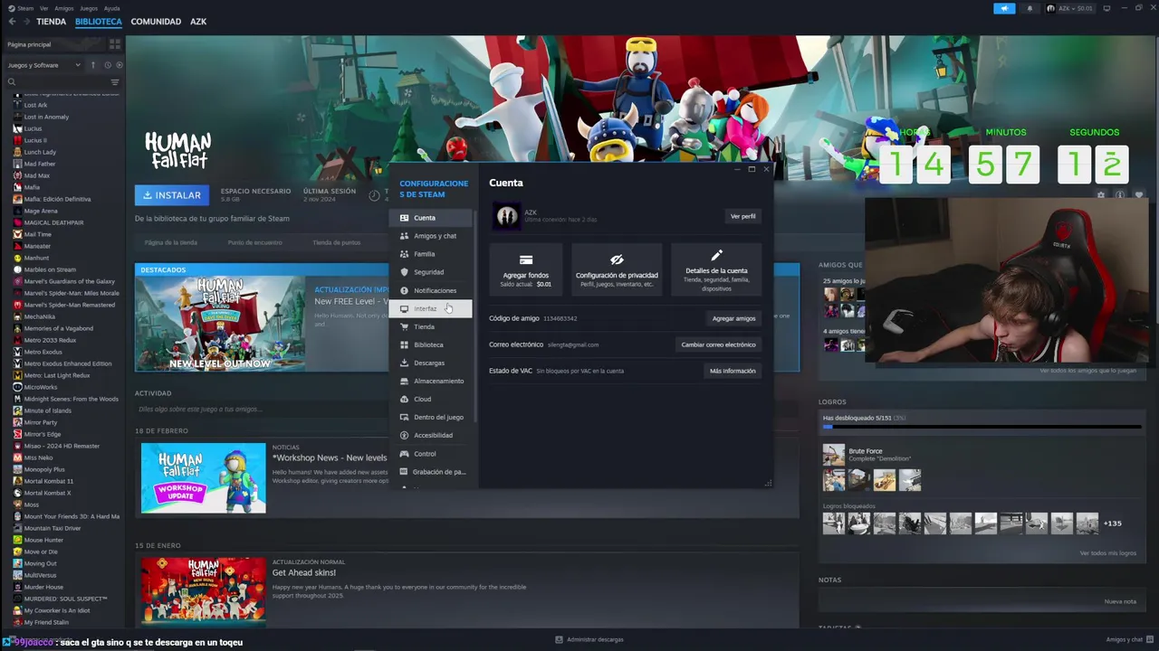This screenshot has height=651, width=1159.
Task: Open the Ver menu
Action: tap(43, 8)
